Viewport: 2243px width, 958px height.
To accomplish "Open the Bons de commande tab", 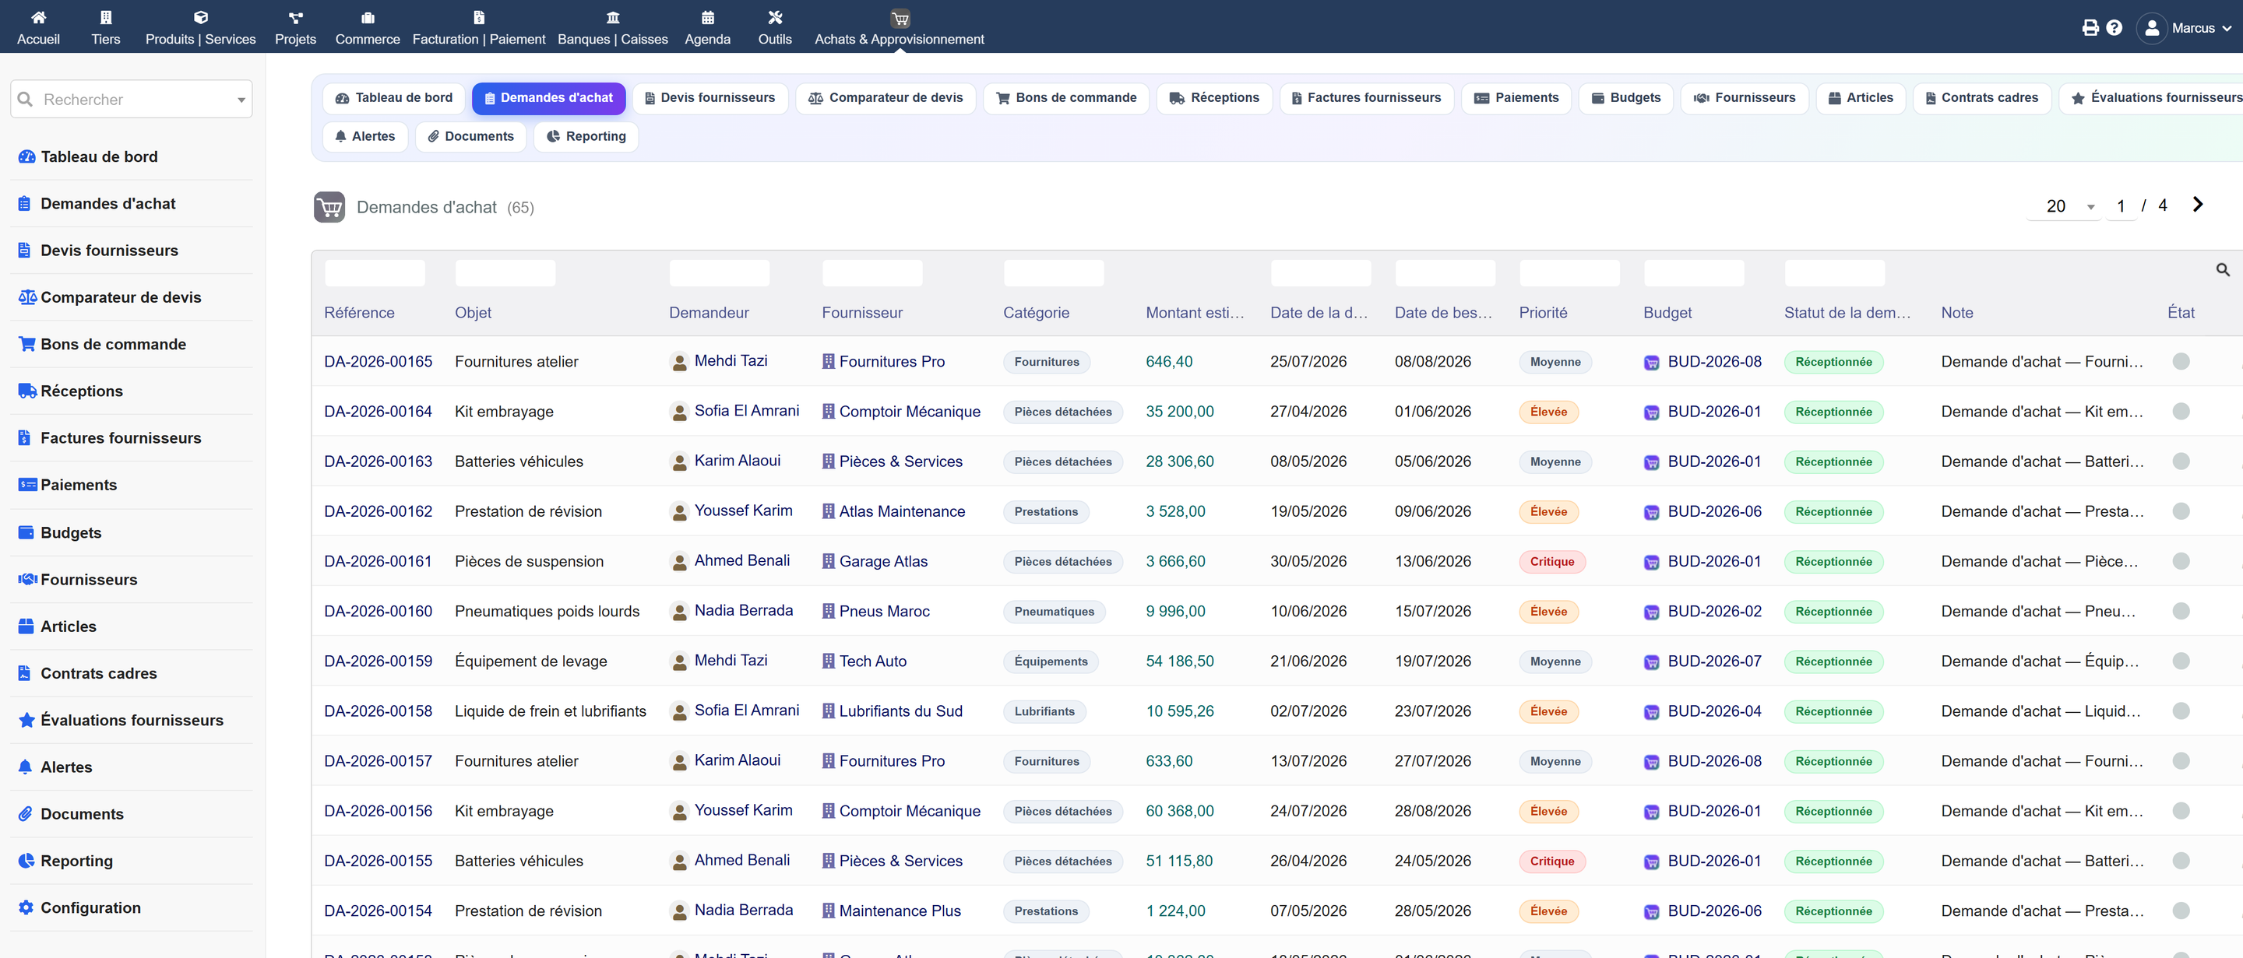I will click(x=1065, y=98).
